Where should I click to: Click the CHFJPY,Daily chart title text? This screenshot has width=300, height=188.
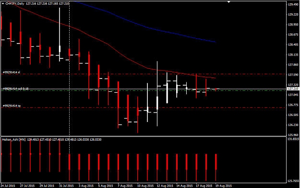point(15,4)
